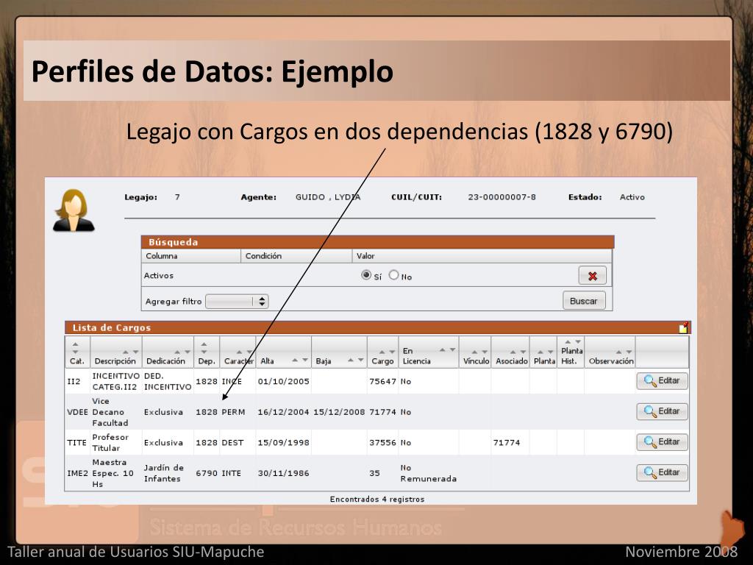Sort by the Asociado column arrows
This screenshot has height=565, width=753.
(x=518, y=352)
